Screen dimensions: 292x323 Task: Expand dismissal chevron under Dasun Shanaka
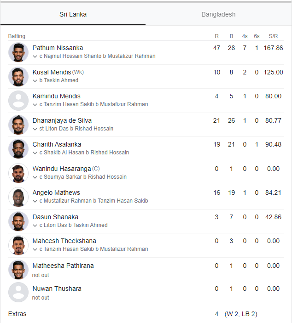[35, 226]
